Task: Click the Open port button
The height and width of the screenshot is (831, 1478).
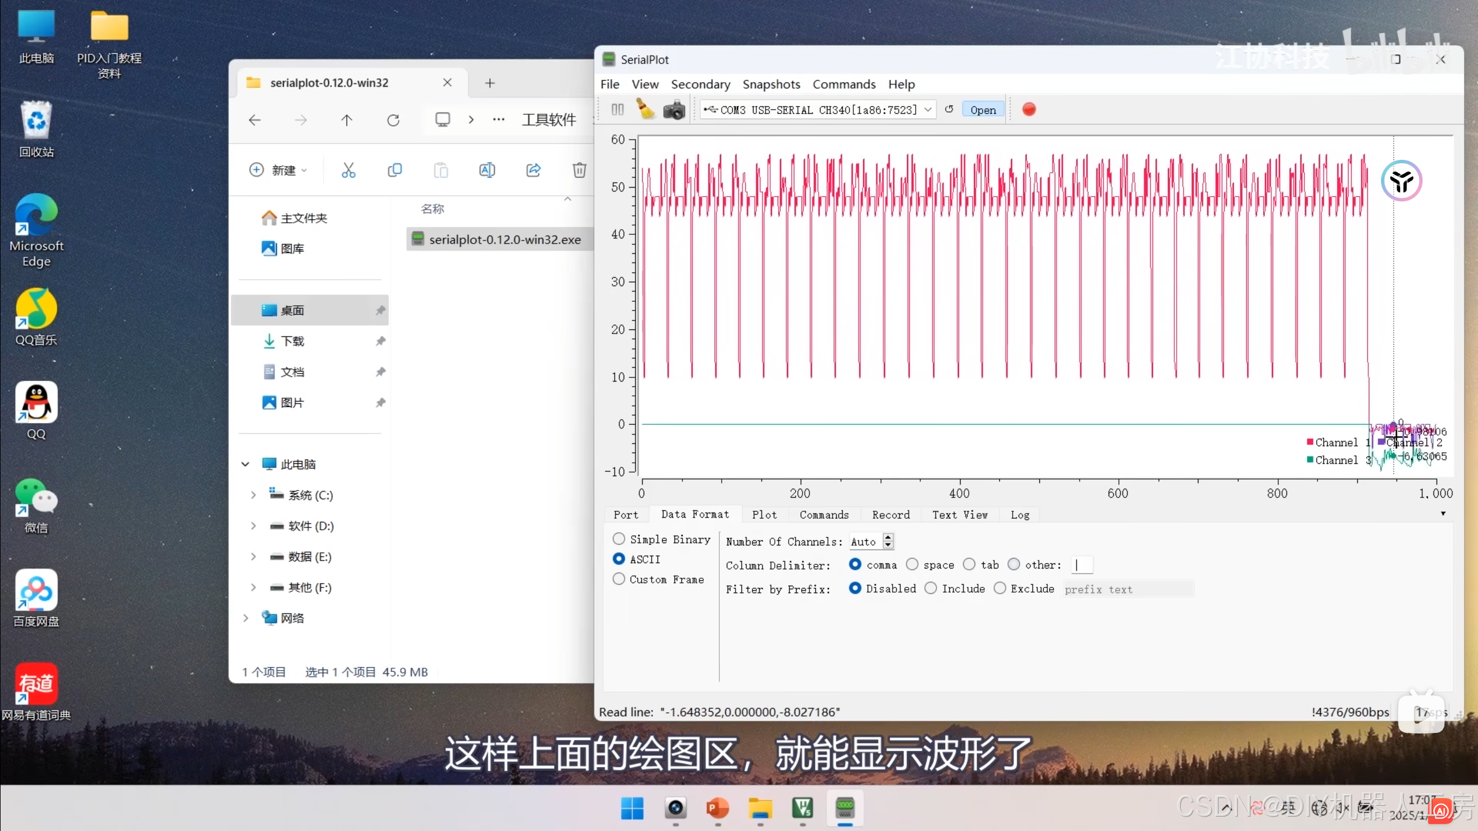Action: pos(983,110)
